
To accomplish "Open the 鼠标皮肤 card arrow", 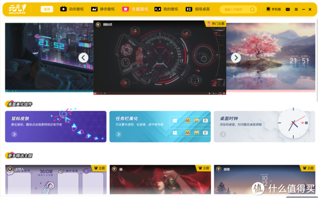I will (14, 134).
